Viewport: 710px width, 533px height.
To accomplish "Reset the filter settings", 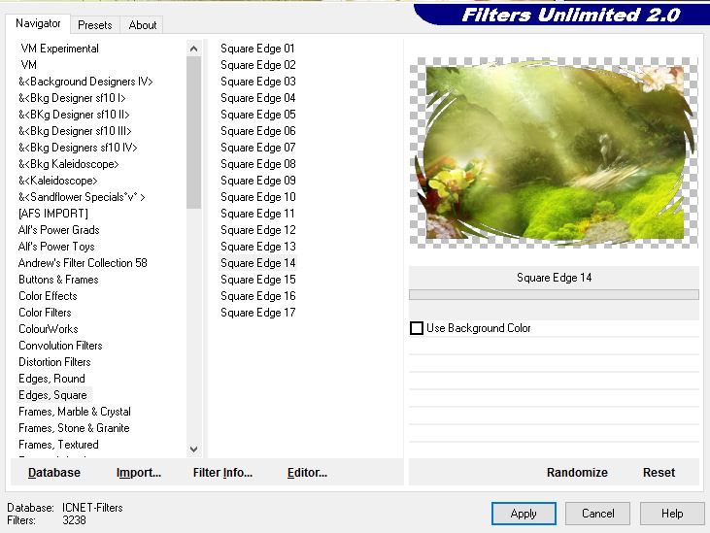I will (x=659, y=473).
